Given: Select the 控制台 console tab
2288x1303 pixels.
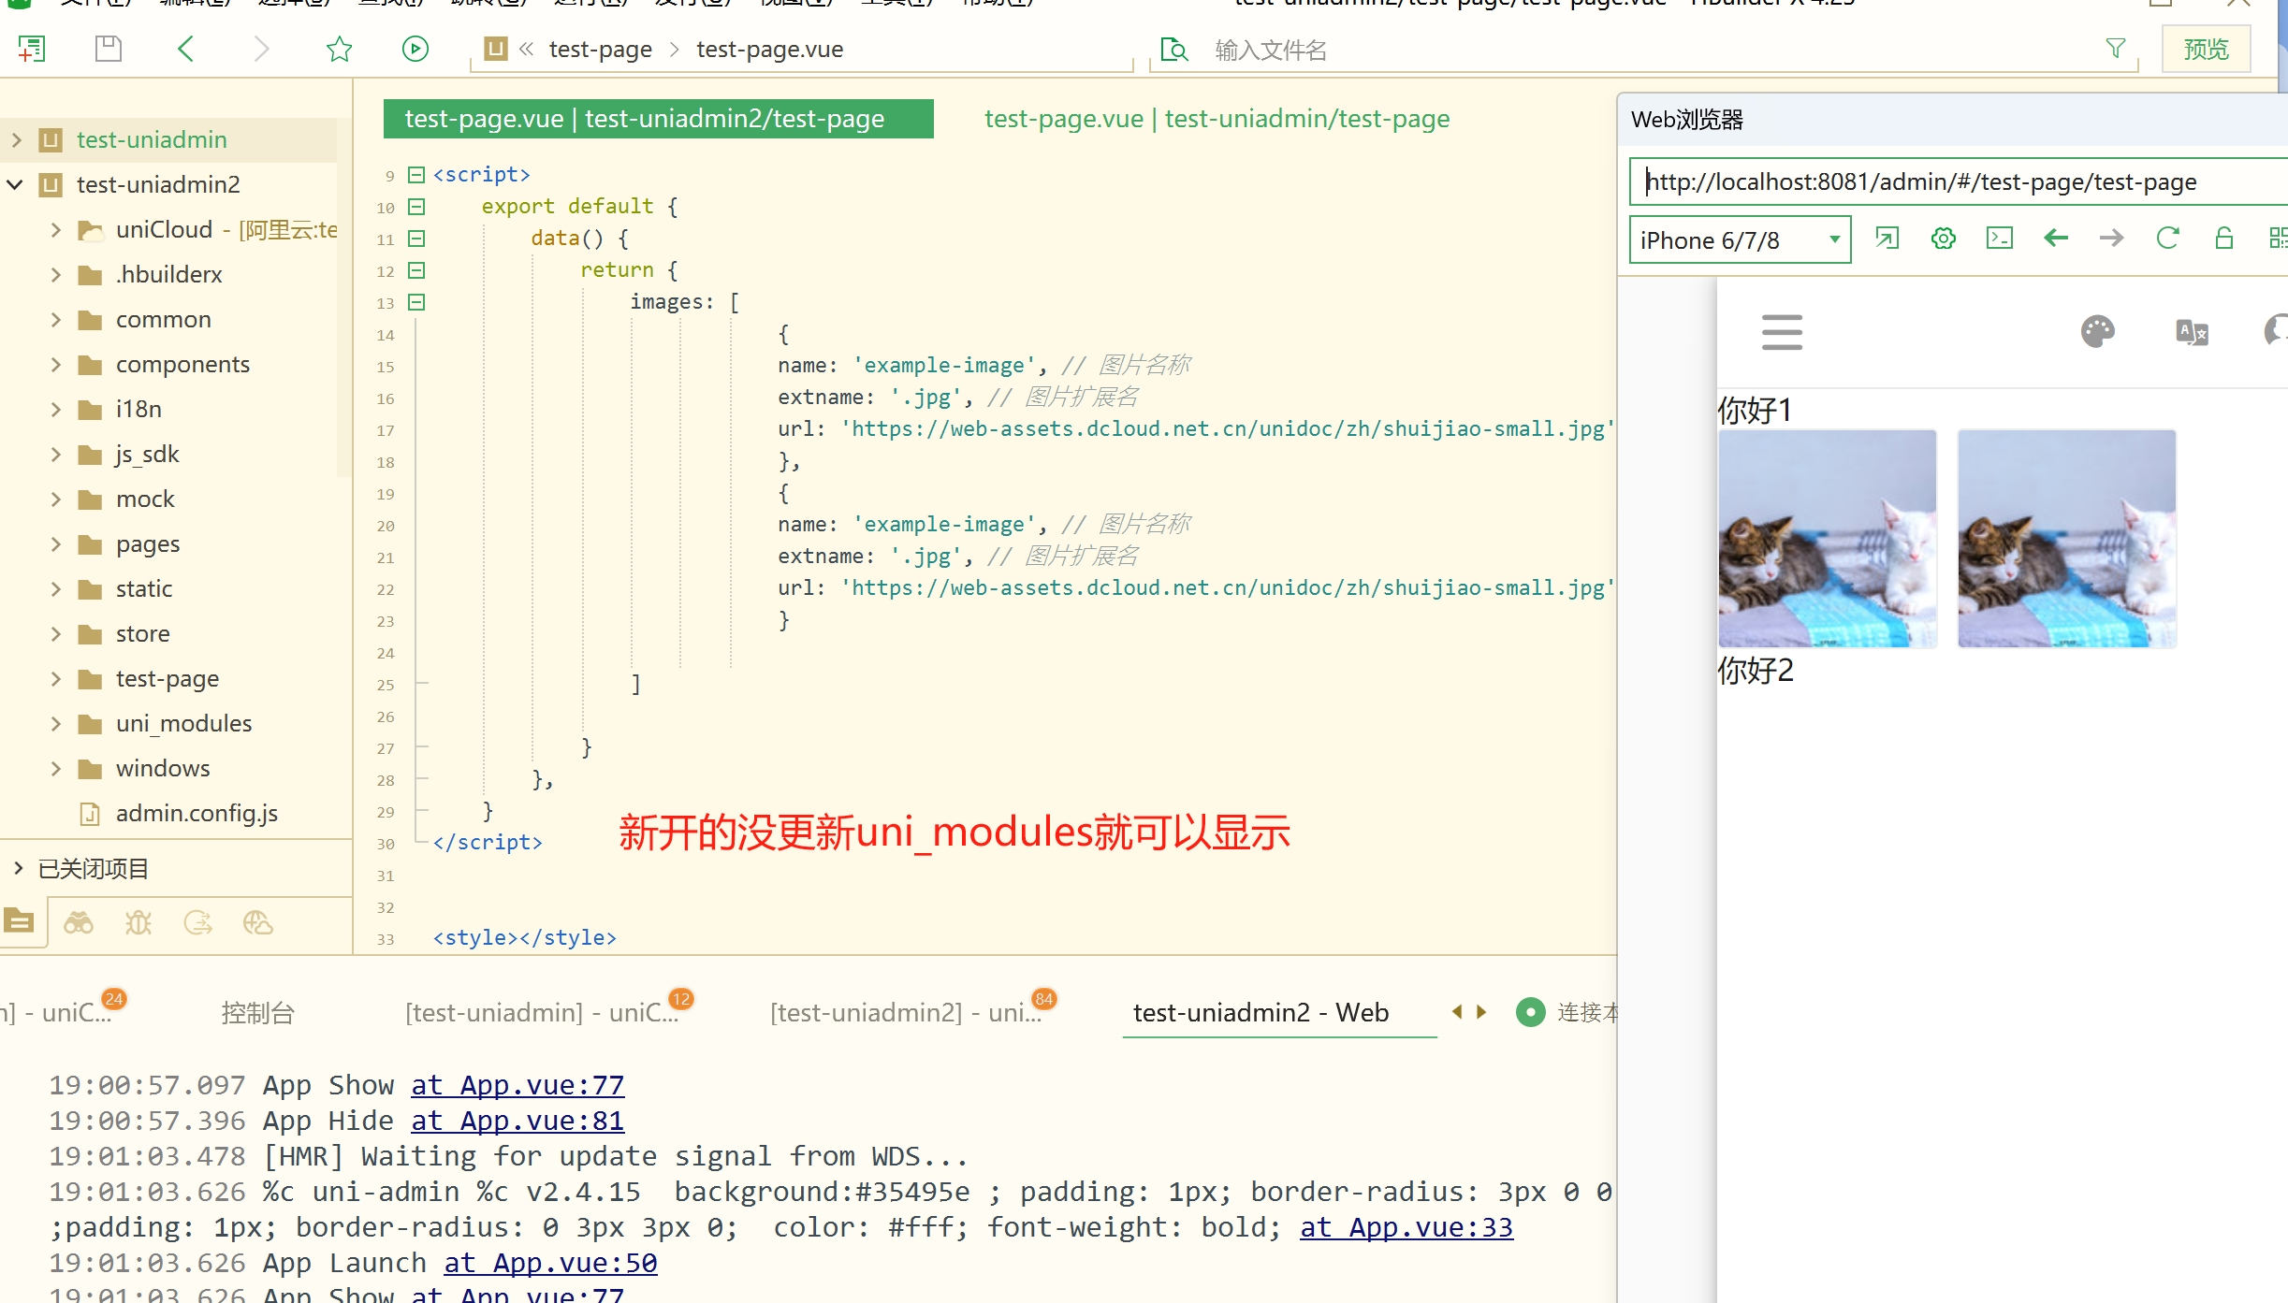Looking at the screenshot, I should (257, 1013).
